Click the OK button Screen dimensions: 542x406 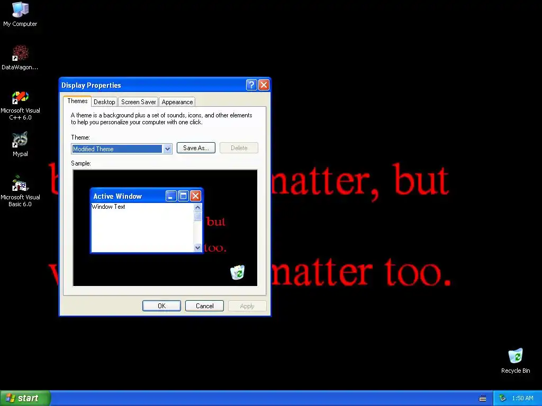[x=161, y=306]
